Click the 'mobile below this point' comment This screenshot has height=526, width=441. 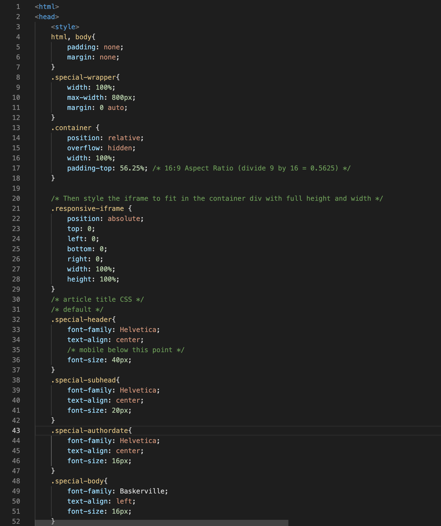click(126, 350)
